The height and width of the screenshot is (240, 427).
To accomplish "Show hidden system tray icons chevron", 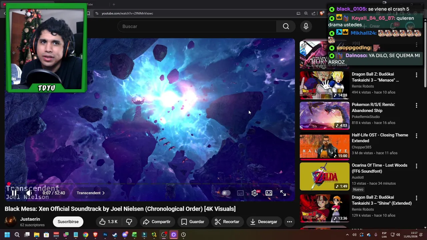I will 347,235.
